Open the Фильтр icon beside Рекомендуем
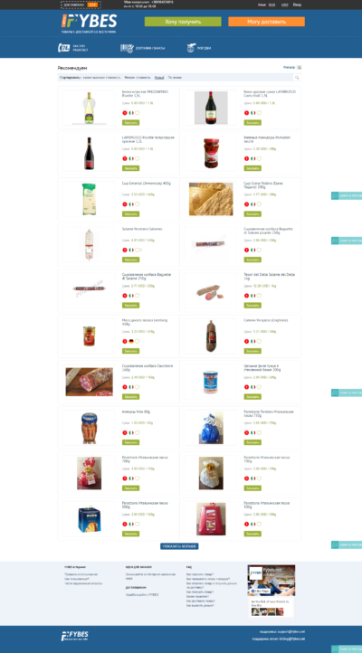This screenshot has width=362, height=653. [x=299, y=67]
